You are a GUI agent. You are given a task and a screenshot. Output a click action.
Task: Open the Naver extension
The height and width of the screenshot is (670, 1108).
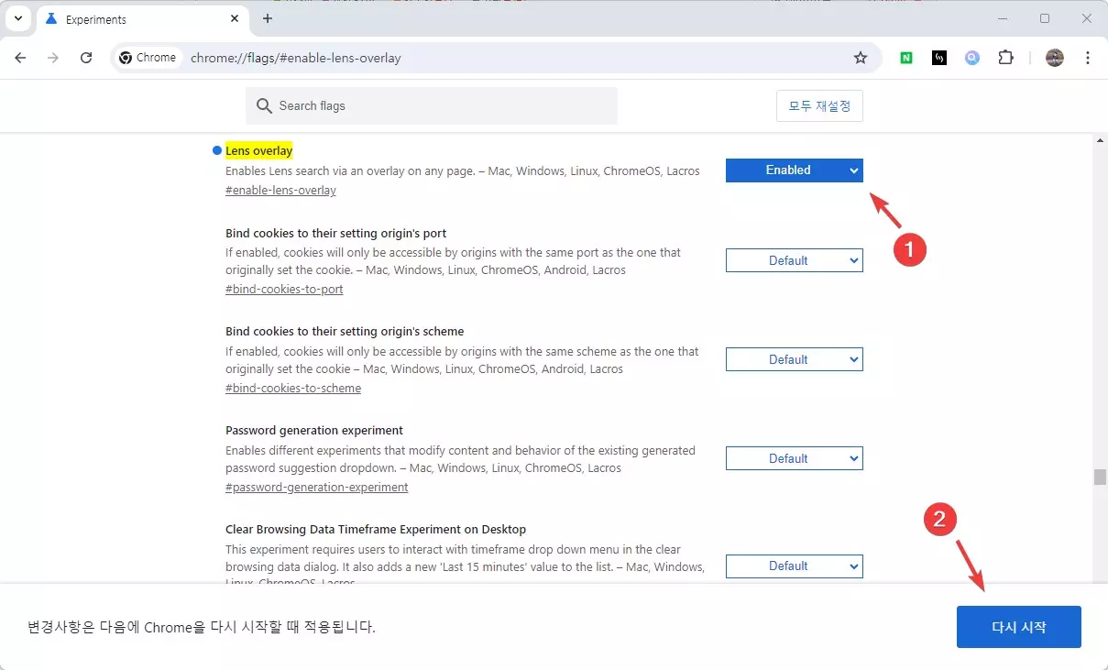coord(905,57)
